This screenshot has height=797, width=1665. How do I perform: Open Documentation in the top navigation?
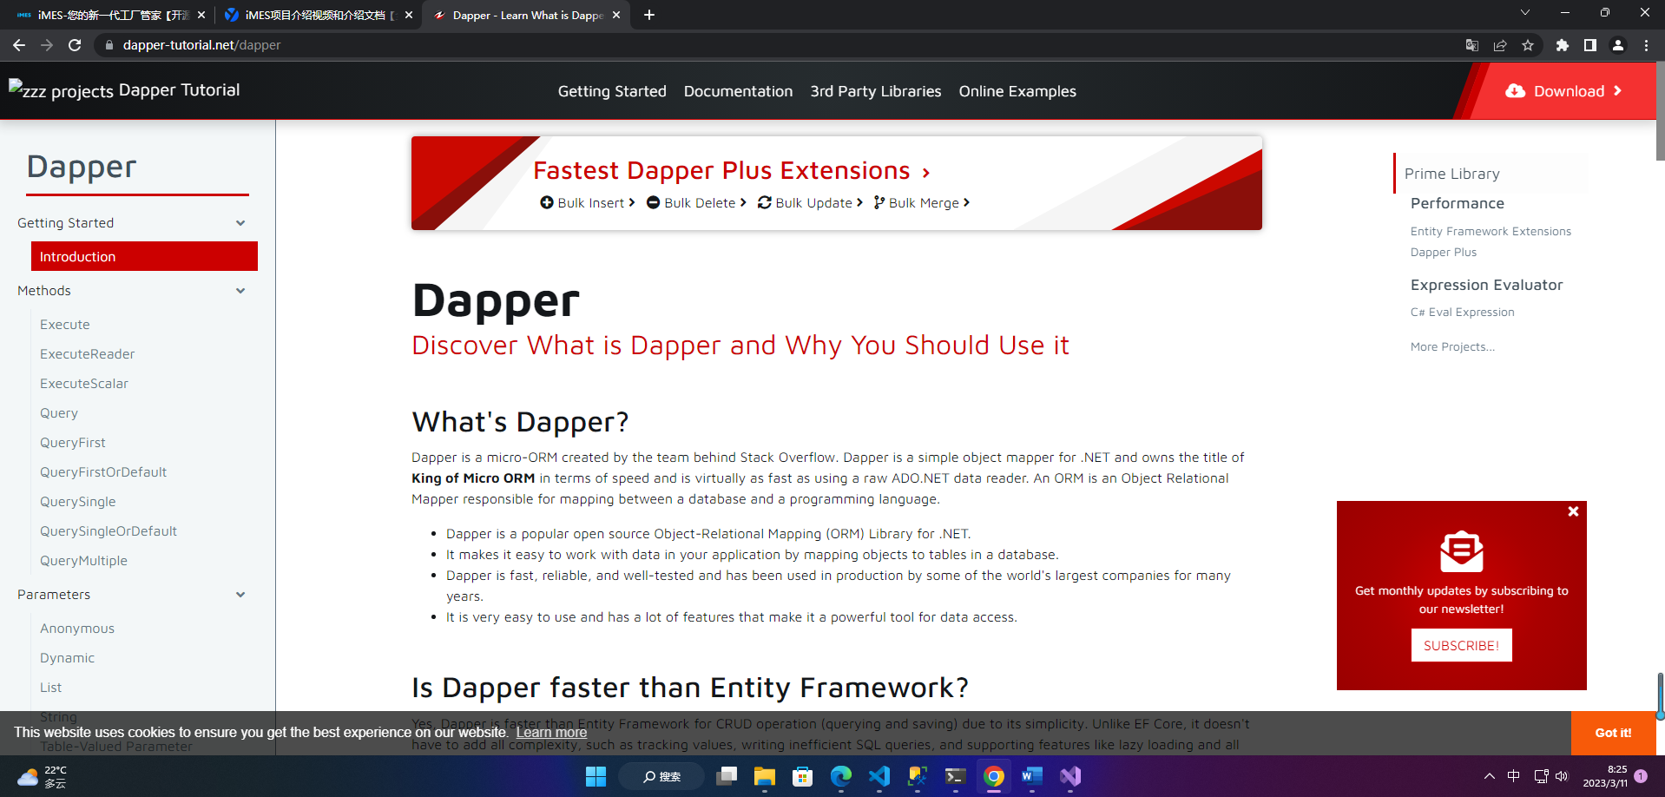pos(738,91)
